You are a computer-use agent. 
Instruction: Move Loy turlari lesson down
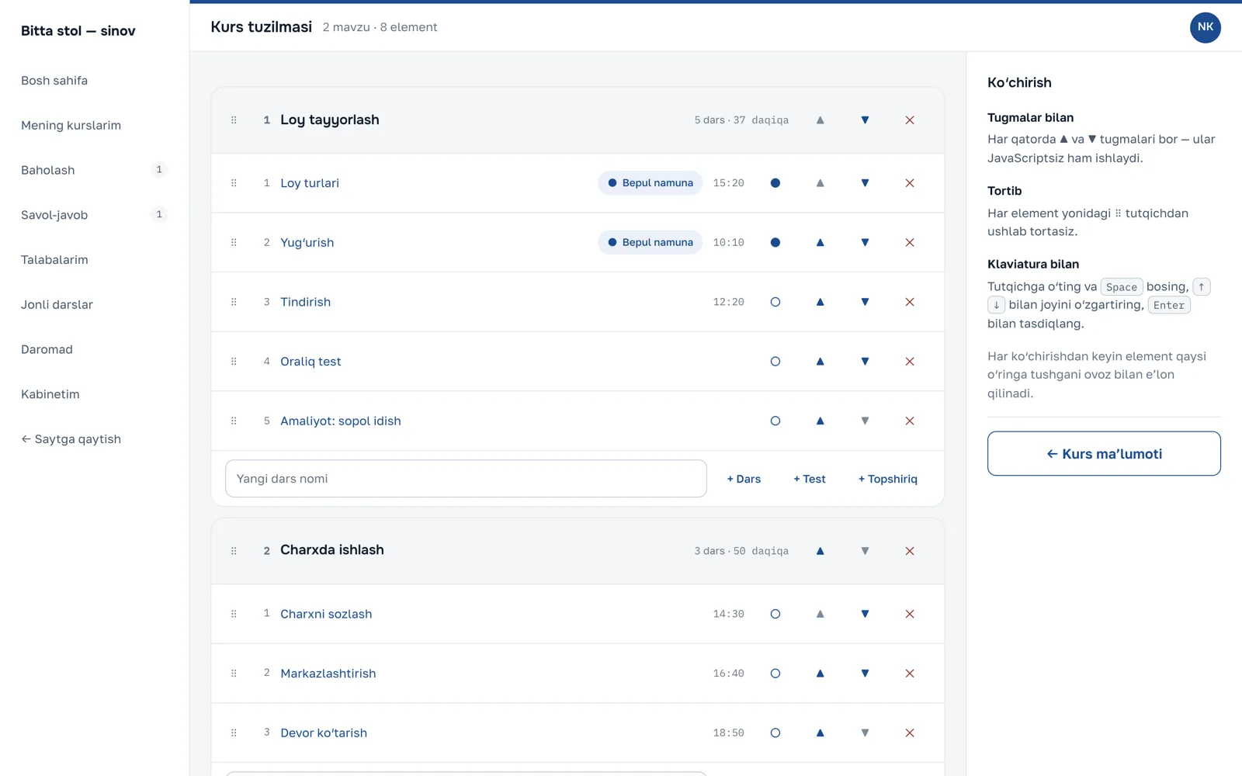tap(865, 183)
